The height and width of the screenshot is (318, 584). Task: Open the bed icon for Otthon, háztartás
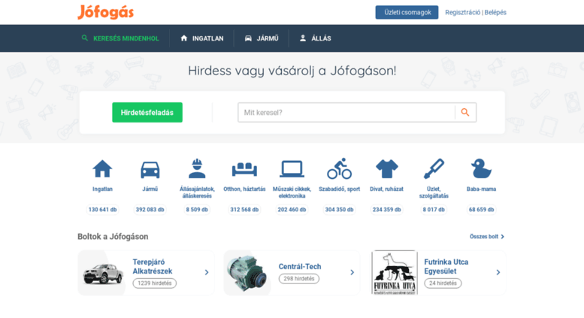[244, 169]
